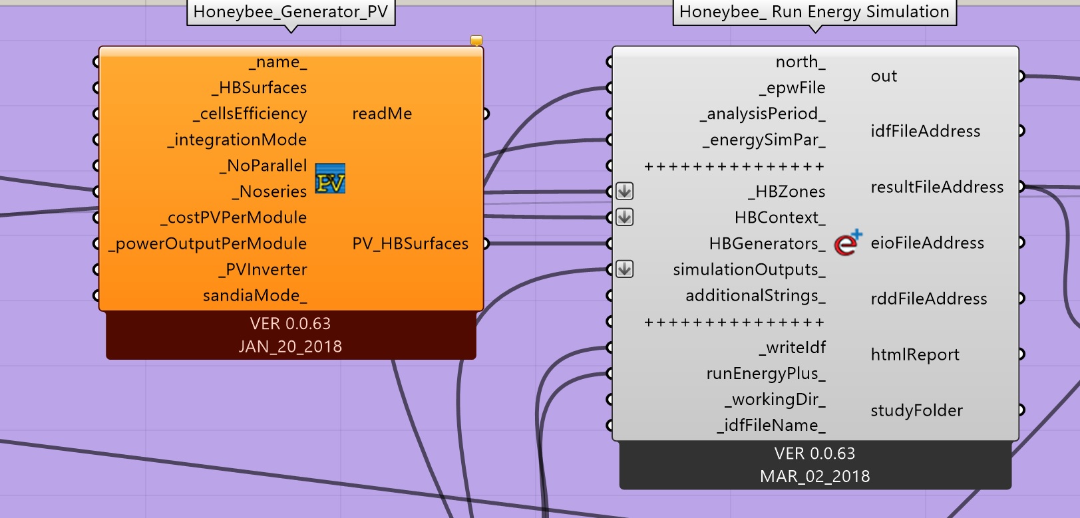Click the out output parameter
Image resolution: width=1080 pixels, height=518 pixels.
tap(884, 76)
